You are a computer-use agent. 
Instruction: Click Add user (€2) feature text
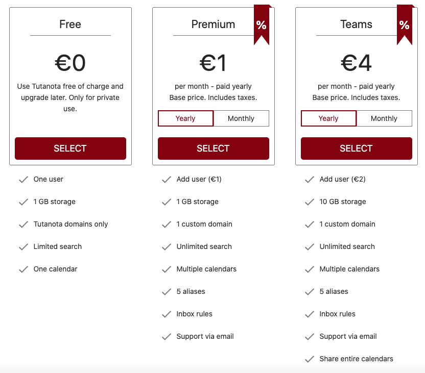pos(343,179)
